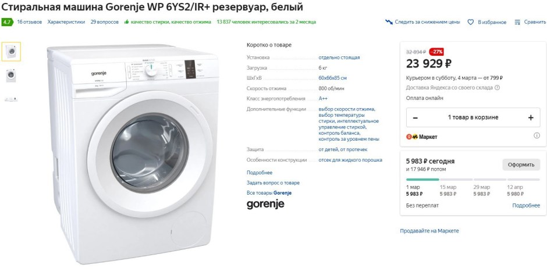Open the 16 отзывов reviews tab
547x272 pixels.
pos(29,22)
